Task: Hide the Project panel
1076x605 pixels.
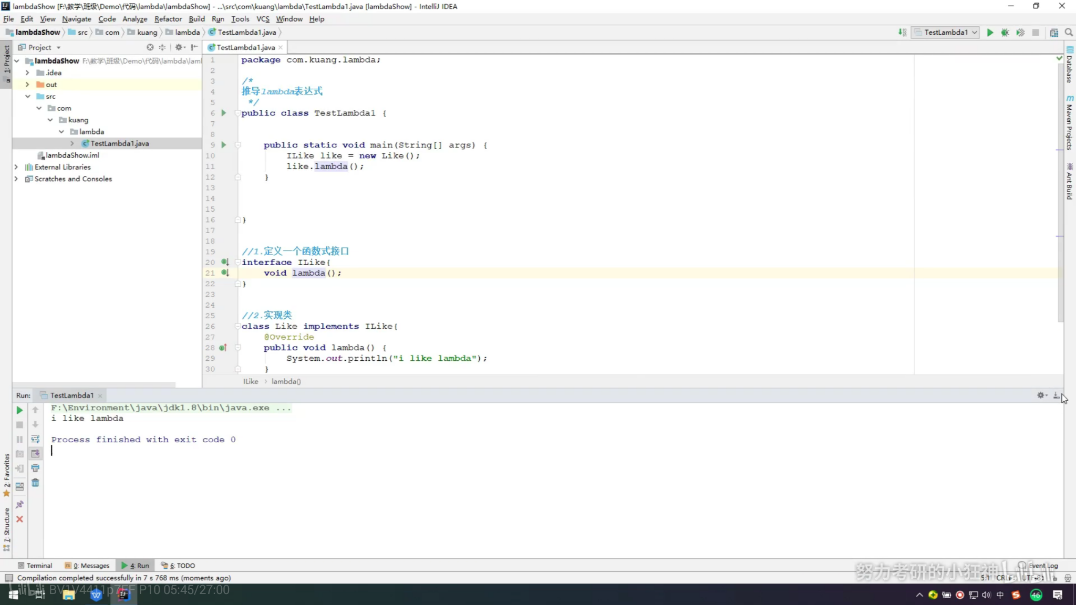Action: (194, 47)
